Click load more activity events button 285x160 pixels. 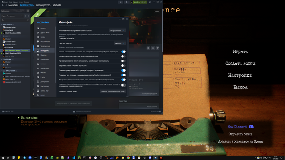tap(73, 104)
